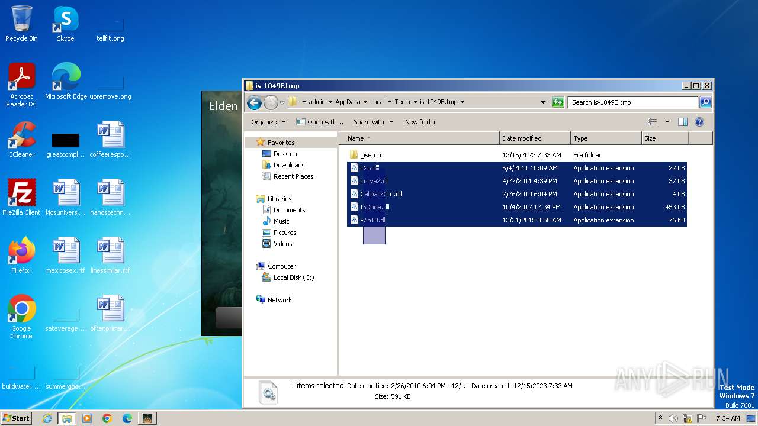Select CallbackCtrl.dll in the list
Screen dimensions: 758x426
point(516,194)
